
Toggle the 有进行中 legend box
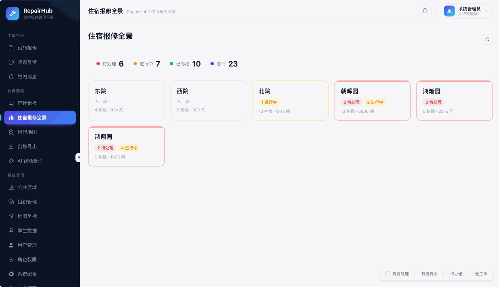(x=417, y=274)
